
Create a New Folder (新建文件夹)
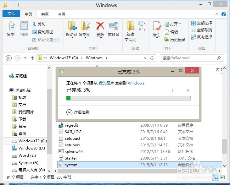(130, 31)
